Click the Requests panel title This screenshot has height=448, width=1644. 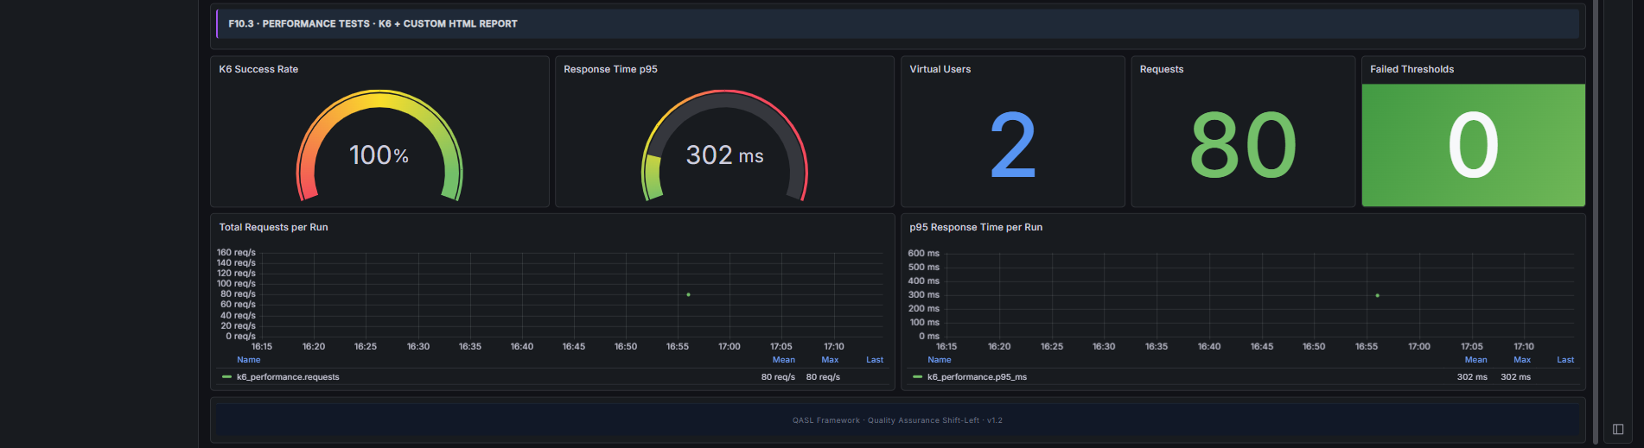(1162, 69)
